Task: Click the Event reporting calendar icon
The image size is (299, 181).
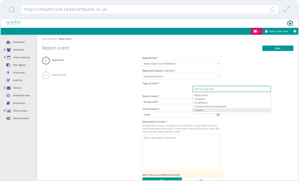Action: 9,57
